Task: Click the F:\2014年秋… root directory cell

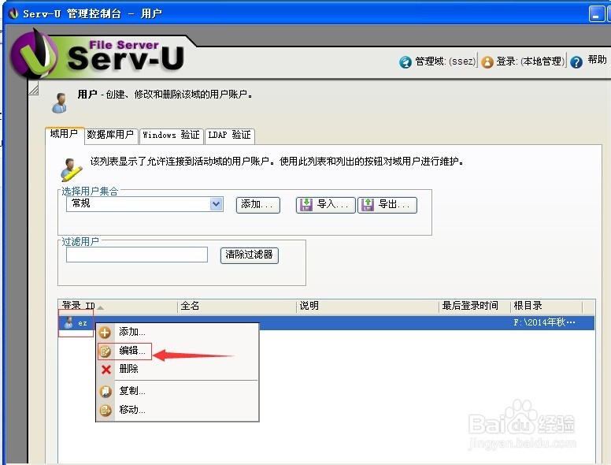Action: click(x=544, y=322)
